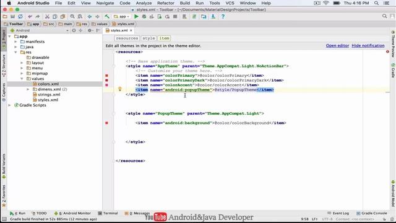Click the colorPrimary red gutter color swatch
Screen dimensions: 396x223
tap(106, 76)
